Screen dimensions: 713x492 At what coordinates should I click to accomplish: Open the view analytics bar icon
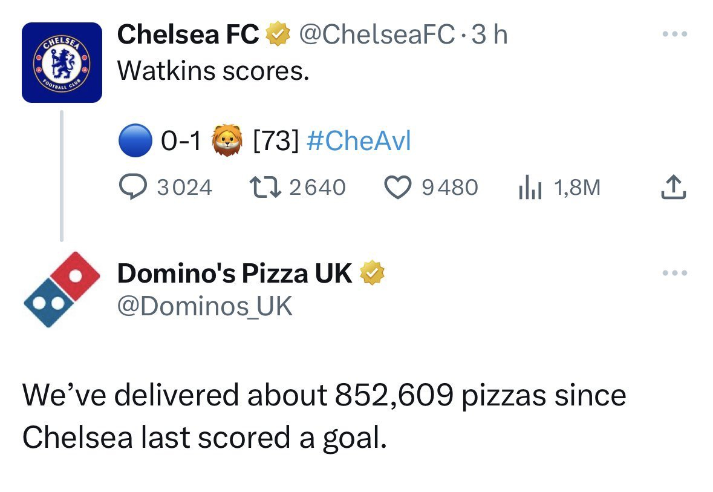527,188
